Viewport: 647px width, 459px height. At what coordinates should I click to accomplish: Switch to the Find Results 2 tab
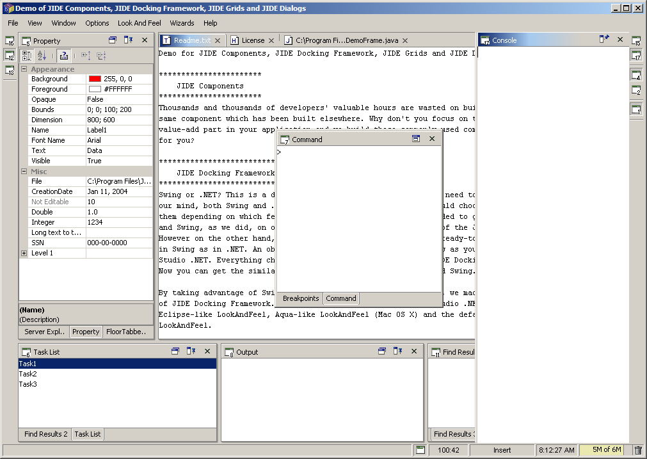click(x=45, y=434)
